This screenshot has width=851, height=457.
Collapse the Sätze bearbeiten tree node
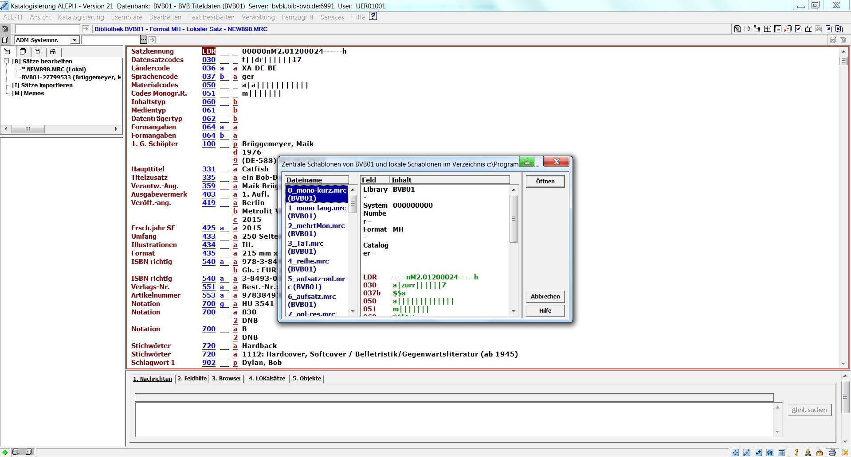[x=7, y=61]
